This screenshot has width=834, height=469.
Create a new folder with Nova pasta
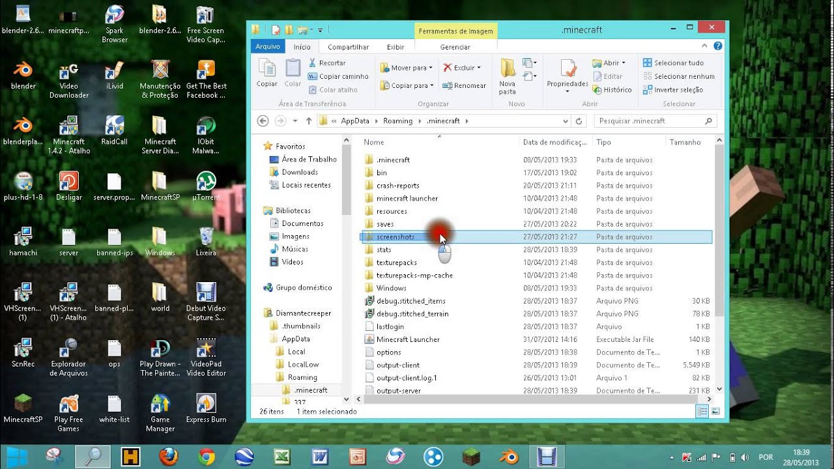click(508, 77)
